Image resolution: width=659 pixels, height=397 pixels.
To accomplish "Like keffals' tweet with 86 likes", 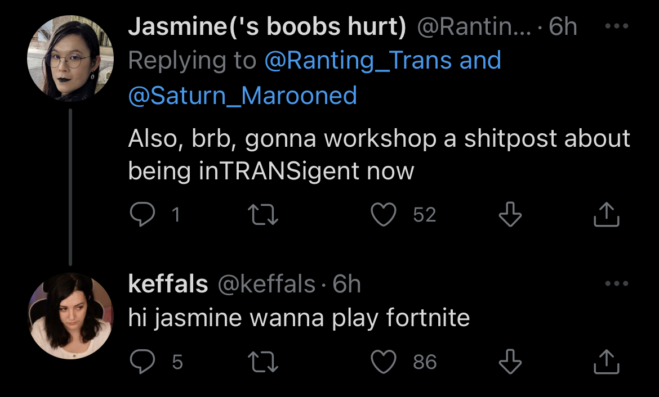I will click(x=384, y=362).
